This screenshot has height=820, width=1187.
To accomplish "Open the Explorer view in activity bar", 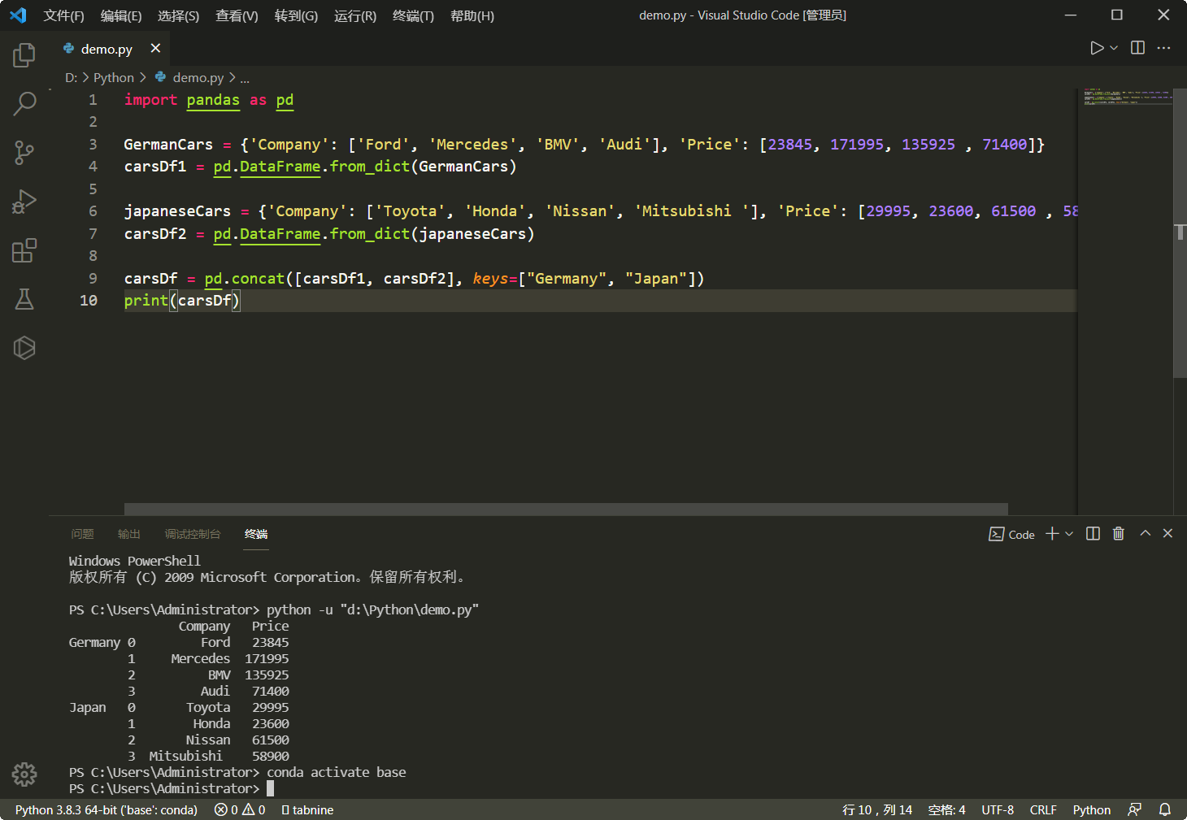I will pyautogui.click(x=24, y=55).
